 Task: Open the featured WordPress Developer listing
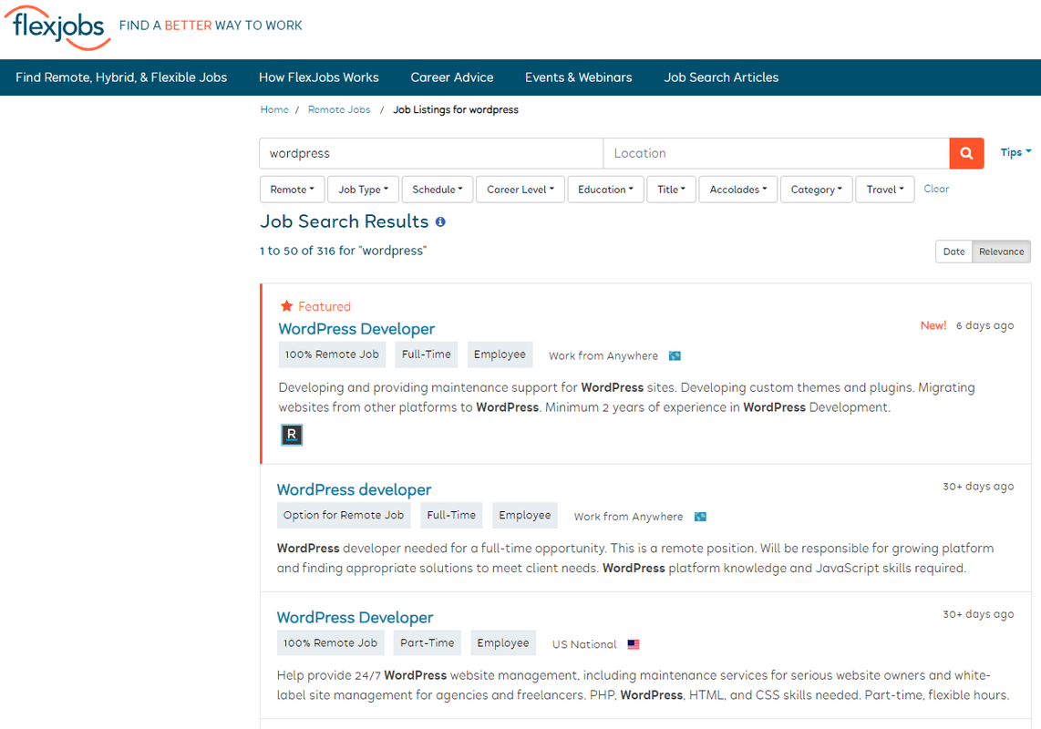(x=356, y=329)
